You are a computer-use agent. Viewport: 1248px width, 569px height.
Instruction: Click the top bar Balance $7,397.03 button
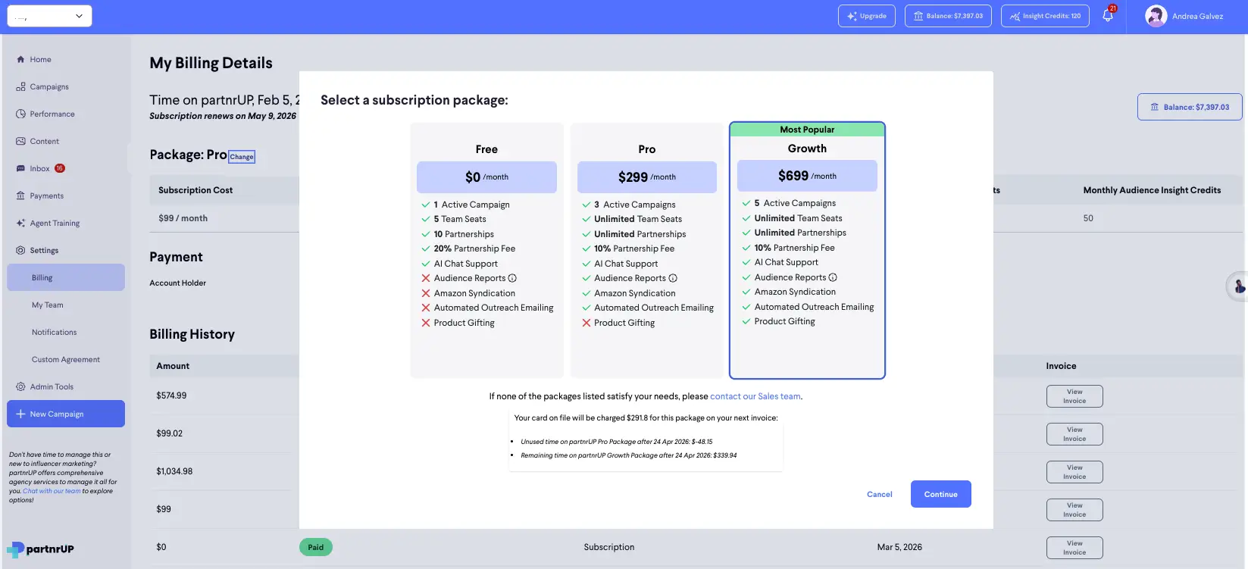tap(948, 16)
